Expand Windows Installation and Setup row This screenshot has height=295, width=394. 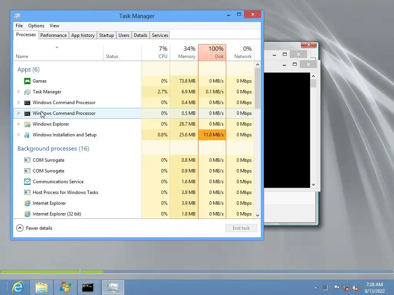click(x=18, y=135)
